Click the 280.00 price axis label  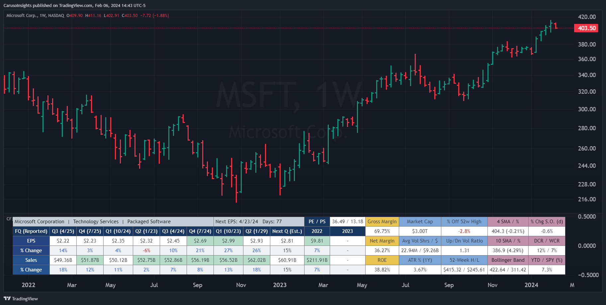[587, 128]
